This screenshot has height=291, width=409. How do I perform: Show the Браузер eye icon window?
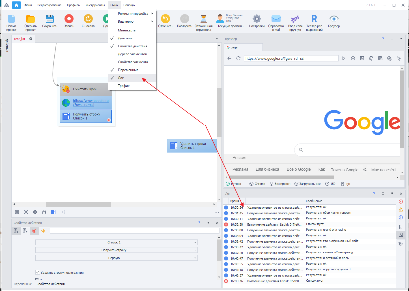[334, 19]
